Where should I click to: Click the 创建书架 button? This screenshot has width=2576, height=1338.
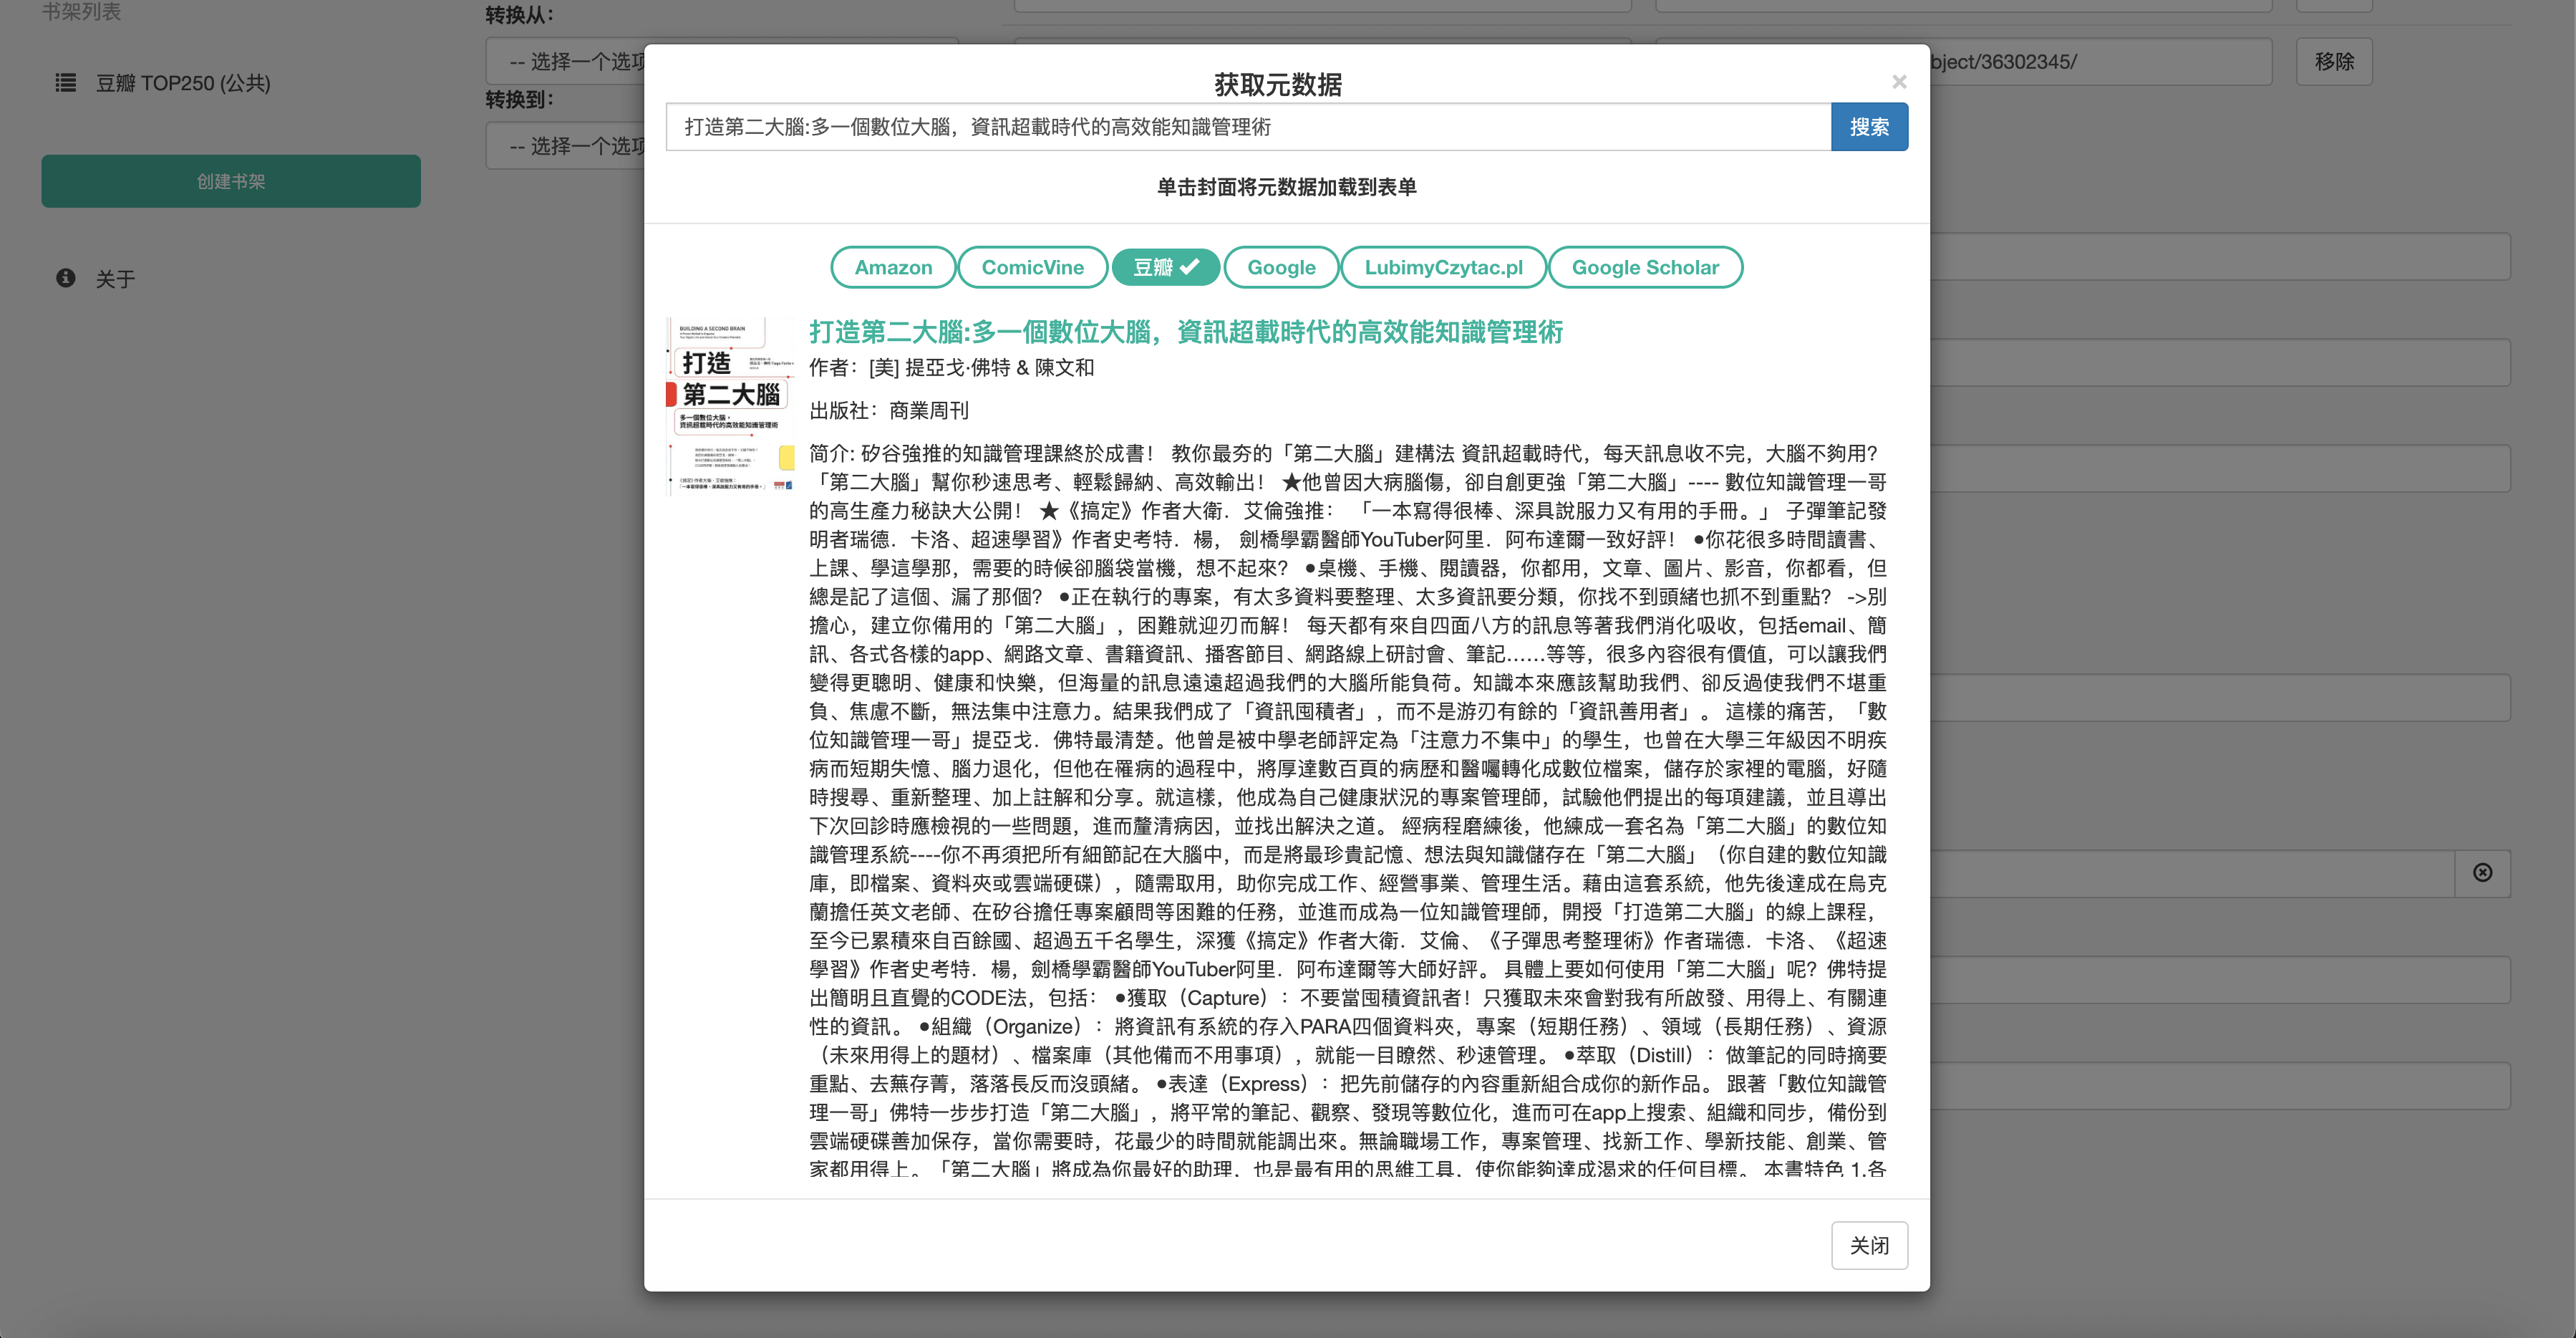[x=231, y=181]
